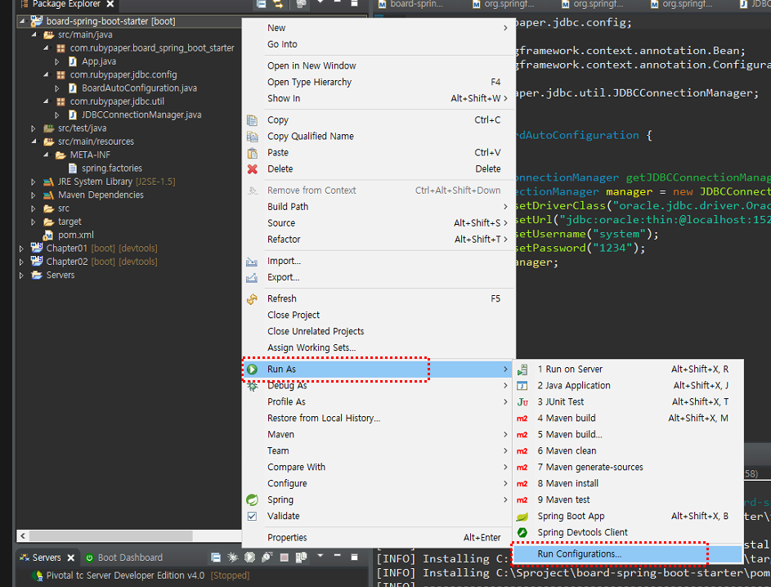Viewport: 771px width, 587px height.
Task: Click the Export icon in context menu
Action: coord(252,278)
